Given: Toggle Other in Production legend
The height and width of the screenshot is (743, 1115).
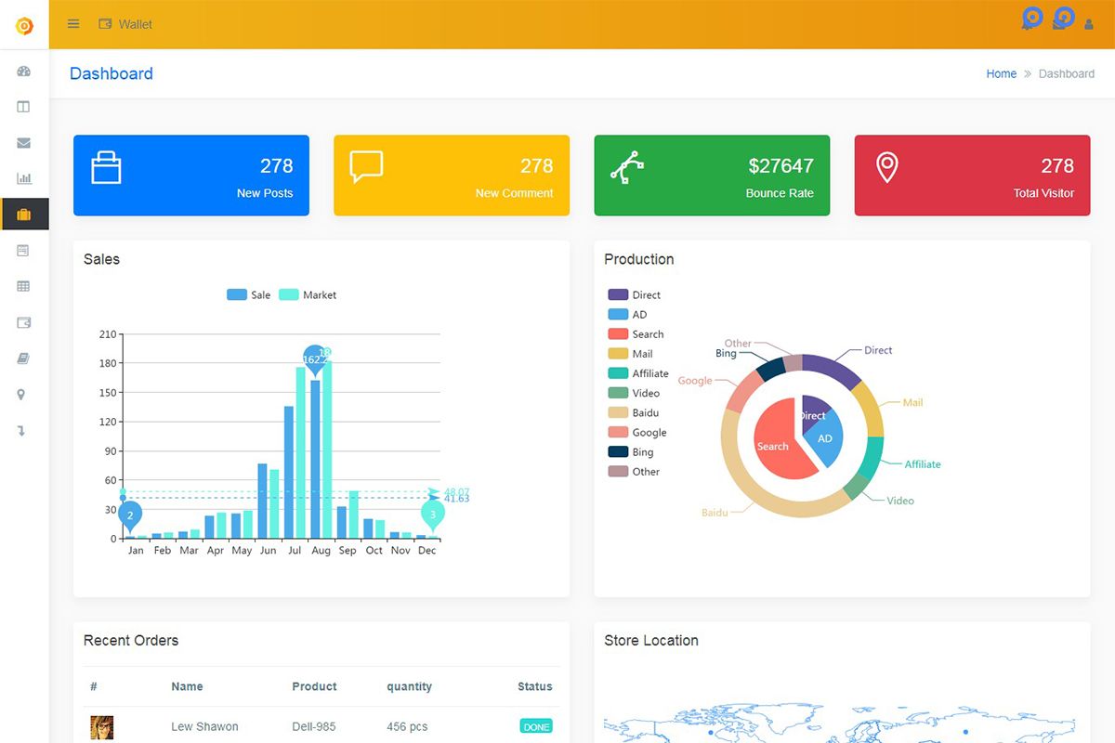Looking at the screenshot, I should point(634,472).
